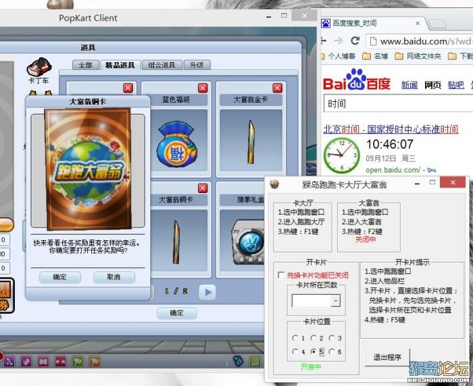Open 名博 bookmark folder
This screenshot has height=386, width=473.
[x=375, y=56]
